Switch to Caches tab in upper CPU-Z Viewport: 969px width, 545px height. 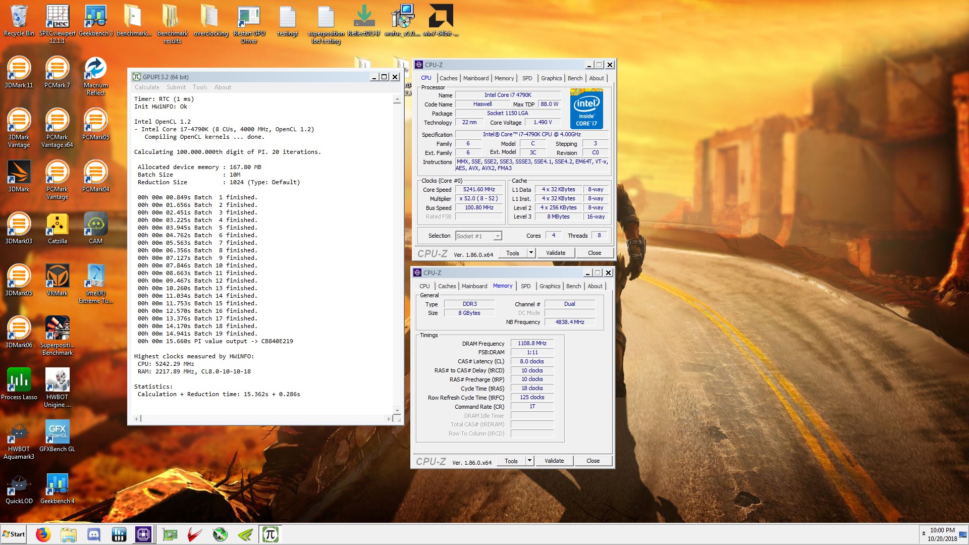tap(448, 78)
